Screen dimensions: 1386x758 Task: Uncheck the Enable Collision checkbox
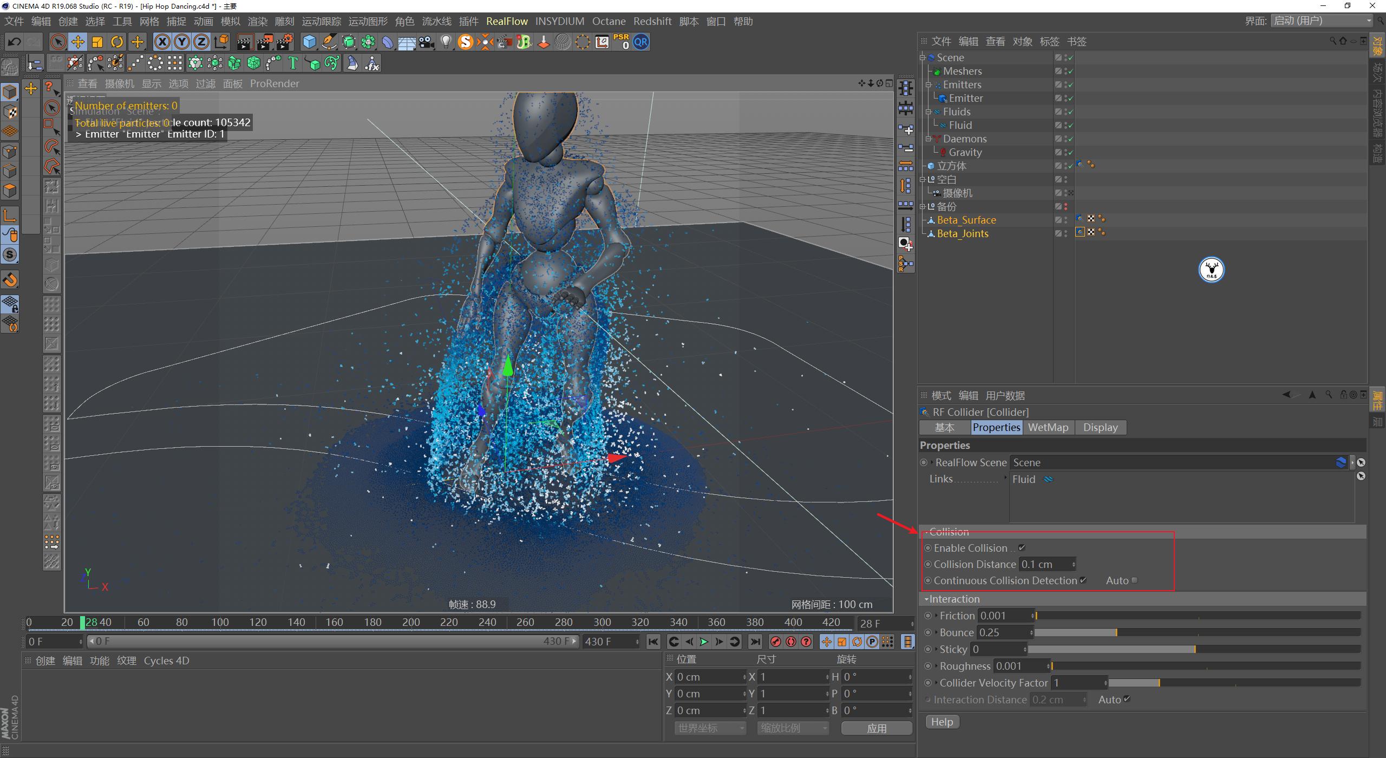tap(1022, 547)
